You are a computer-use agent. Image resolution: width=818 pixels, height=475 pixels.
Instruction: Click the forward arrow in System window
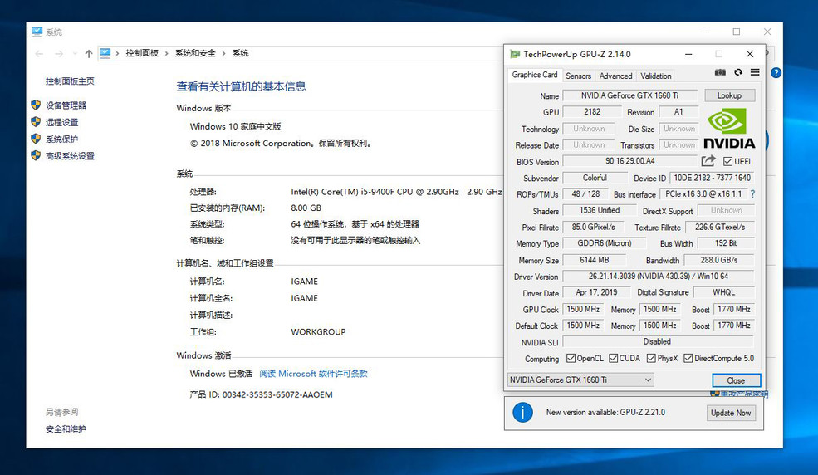tap(58, 54)
